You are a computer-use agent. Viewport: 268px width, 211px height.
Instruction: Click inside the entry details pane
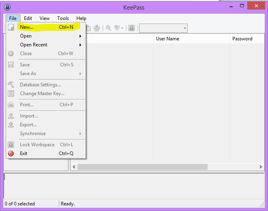(x=134, y=186)
